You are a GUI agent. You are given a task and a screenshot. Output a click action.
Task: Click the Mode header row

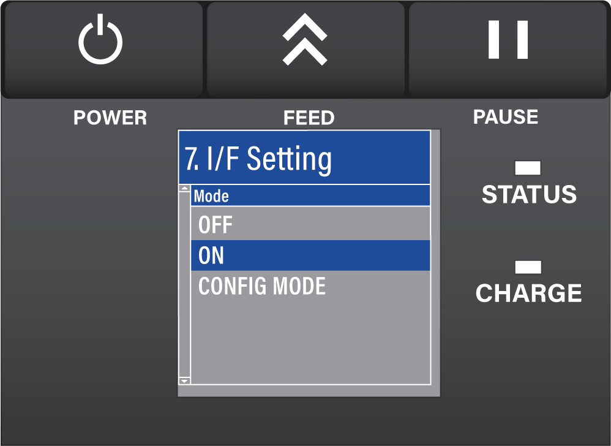point(310,195)
